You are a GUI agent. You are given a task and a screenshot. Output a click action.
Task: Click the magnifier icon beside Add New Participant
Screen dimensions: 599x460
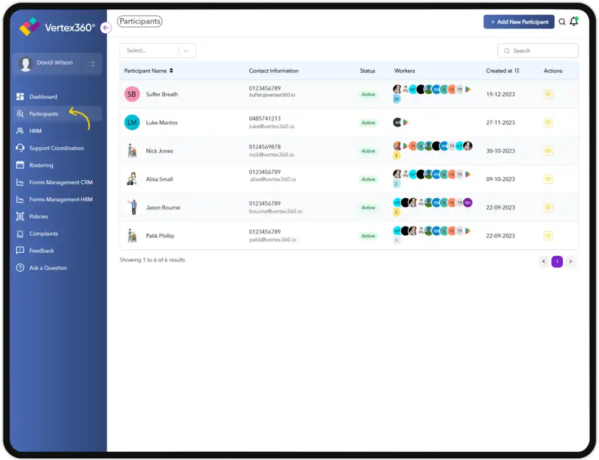(562, 22)
